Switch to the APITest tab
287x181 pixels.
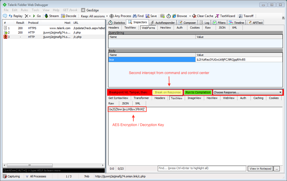point(255,22)
